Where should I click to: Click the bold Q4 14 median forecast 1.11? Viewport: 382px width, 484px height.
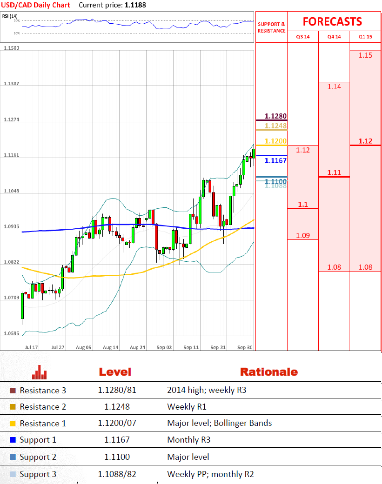[x=334, y=172]
